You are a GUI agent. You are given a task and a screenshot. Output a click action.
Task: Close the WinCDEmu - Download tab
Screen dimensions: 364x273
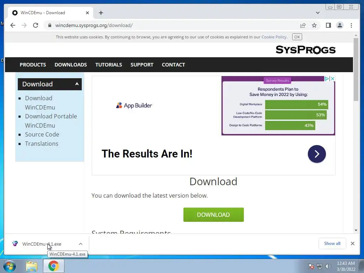point(87,13)
